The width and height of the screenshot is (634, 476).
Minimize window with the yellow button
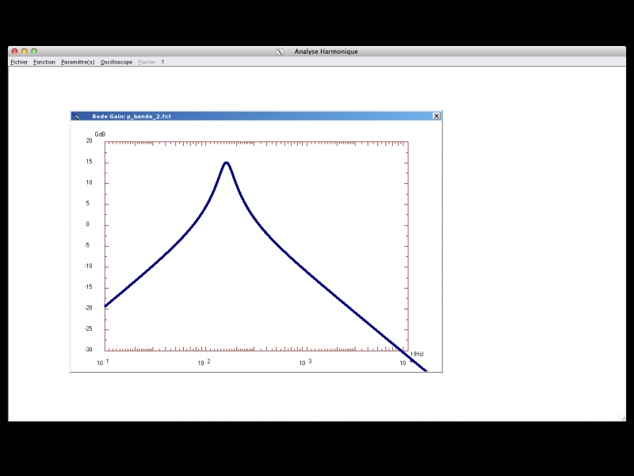[24, 52]
